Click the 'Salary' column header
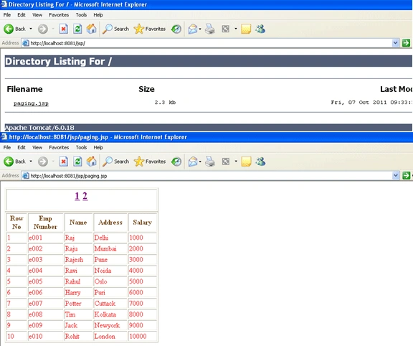The image size is (413, 346). 142,223
